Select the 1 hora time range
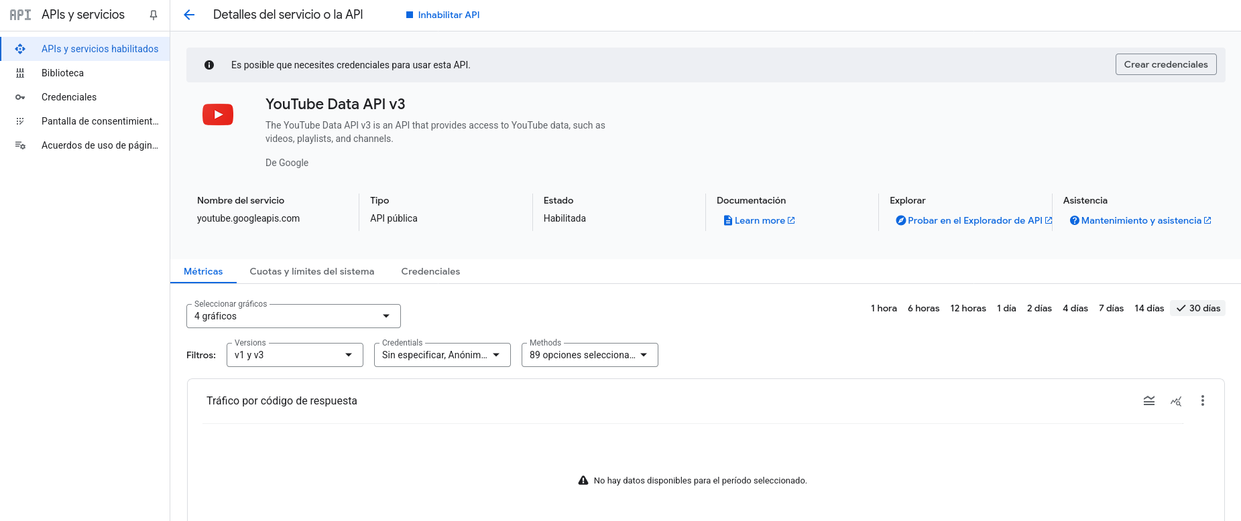 click(x=884, y=308)
